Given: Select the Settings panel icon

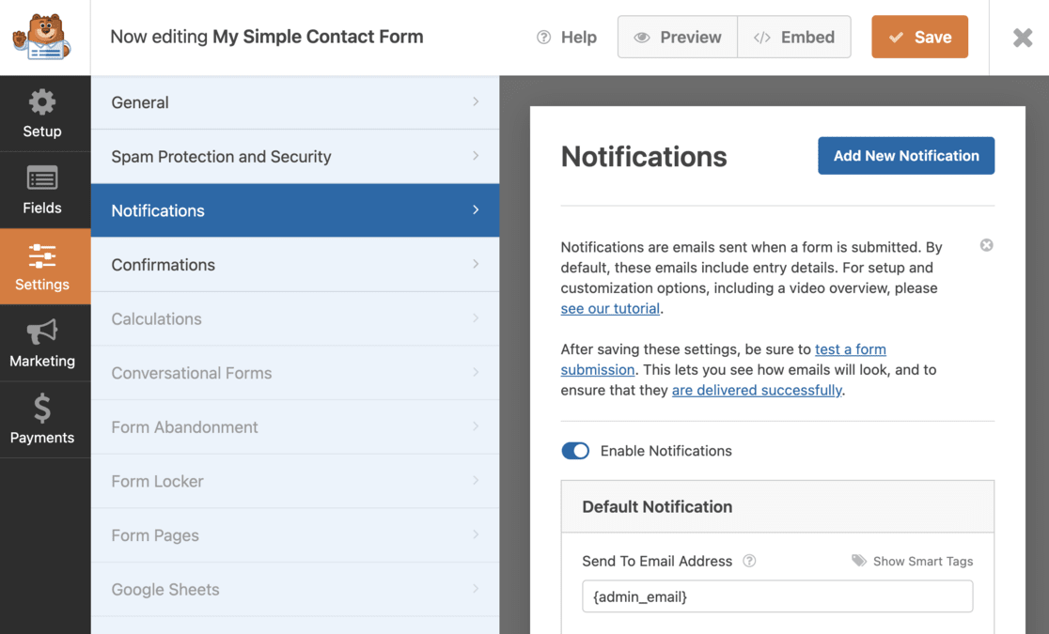Looking at the screenshot, I should click(43, 255).
